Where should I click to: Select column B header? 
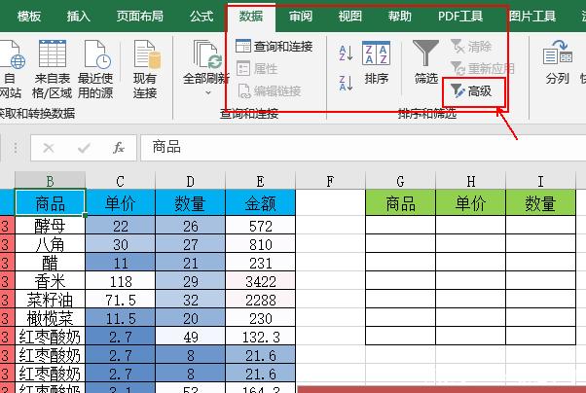click(50, 181)
